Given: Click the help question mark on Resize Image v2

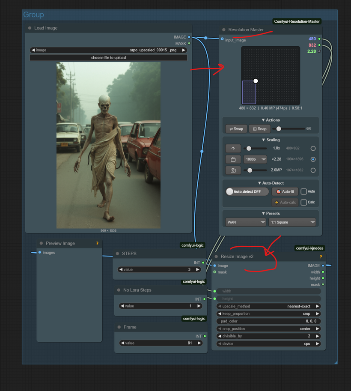Looking at the screenshot, I should point(321,257).
